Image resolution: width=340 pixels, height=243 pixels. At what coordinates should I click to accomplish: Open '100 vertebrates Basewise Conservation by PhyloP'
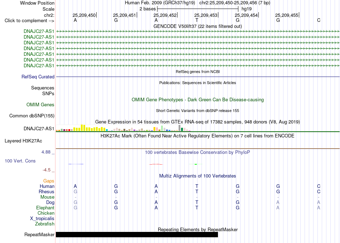click(198, 152)
